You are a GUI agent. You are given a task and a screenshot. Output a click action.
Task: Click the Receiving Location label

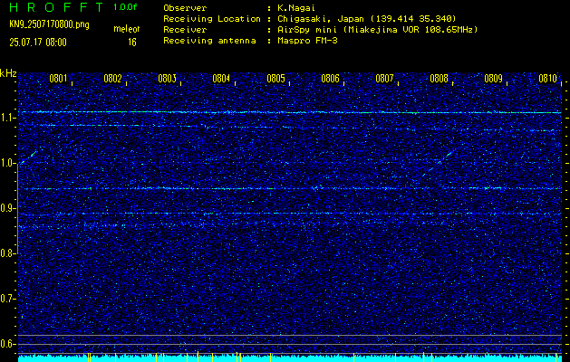(212, 19)
